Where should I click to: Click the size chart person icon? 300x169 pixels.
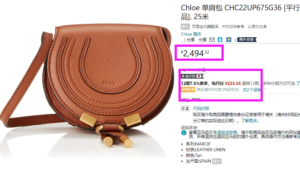(185, 109)
